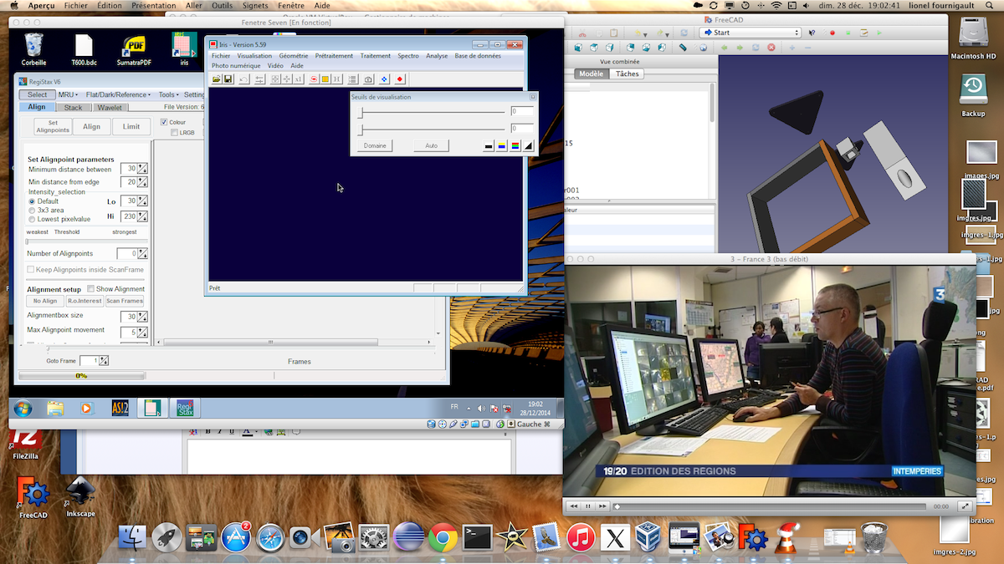This screenshot has height=564, width=1004.
Task: Open the MRU dropdown in RegiStax
Action: pos(69,94)
